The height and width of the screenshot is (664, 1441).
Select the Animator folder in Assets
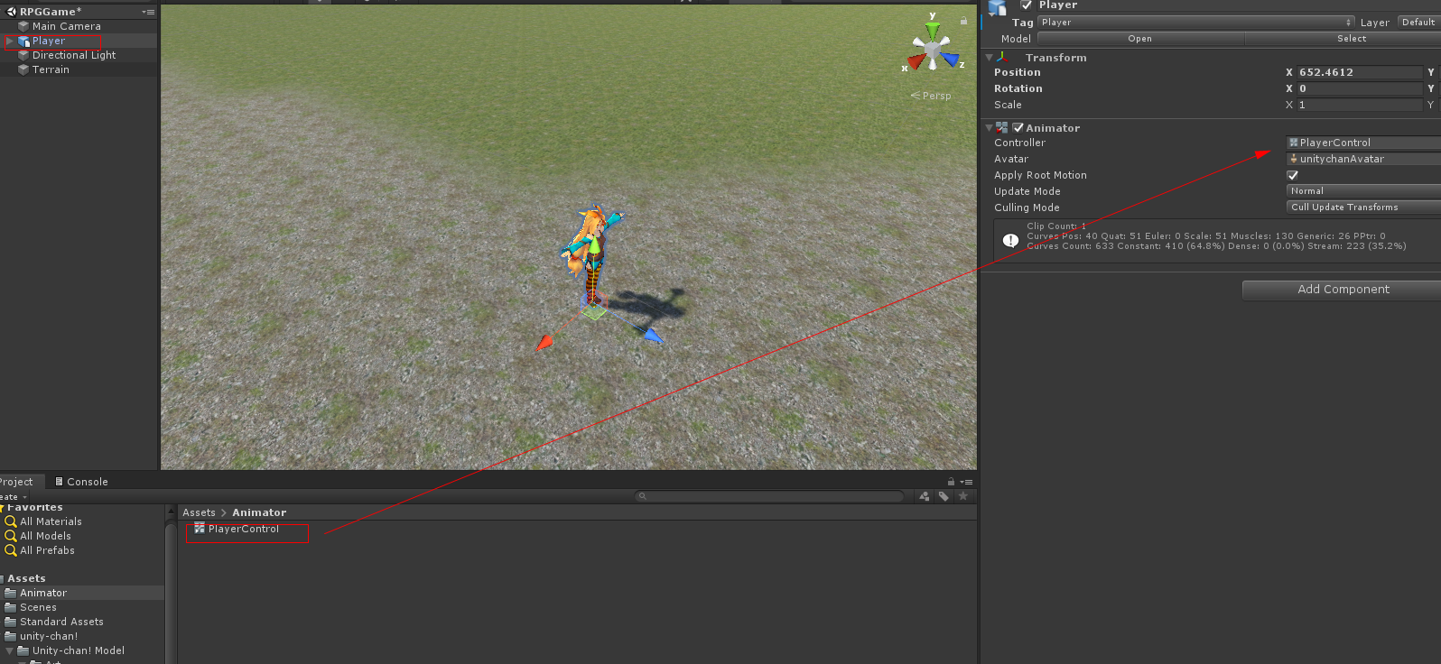43,593
